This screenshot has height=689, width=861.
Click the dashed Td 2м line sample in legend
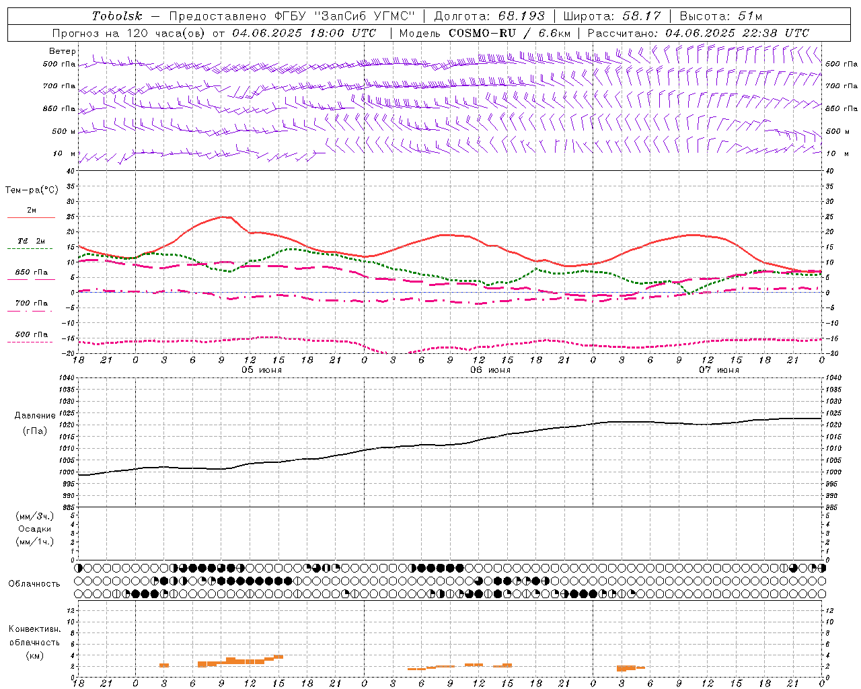(x=30, y=249)
